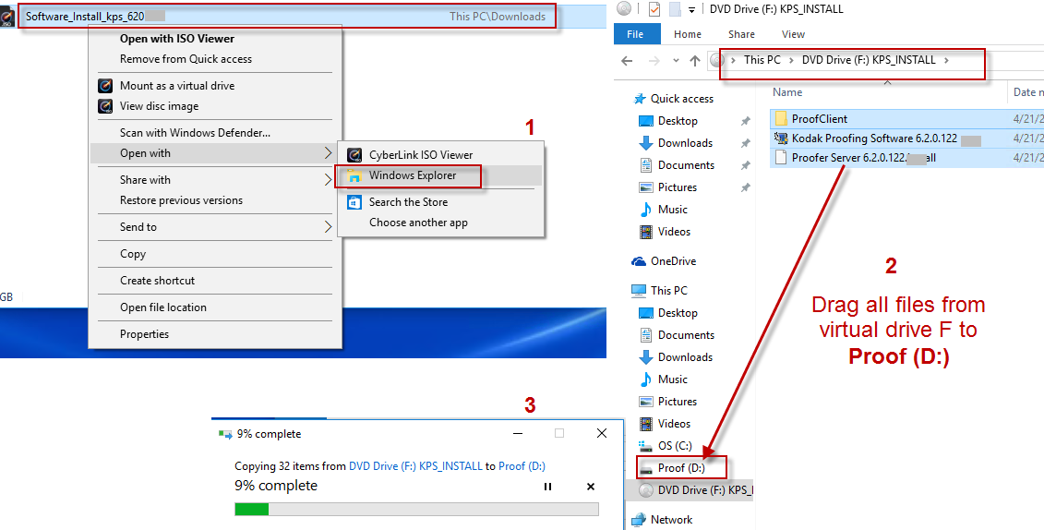Choose Open file location
The width and height of the screenshot is (1044, 530).
pos(163,307)
